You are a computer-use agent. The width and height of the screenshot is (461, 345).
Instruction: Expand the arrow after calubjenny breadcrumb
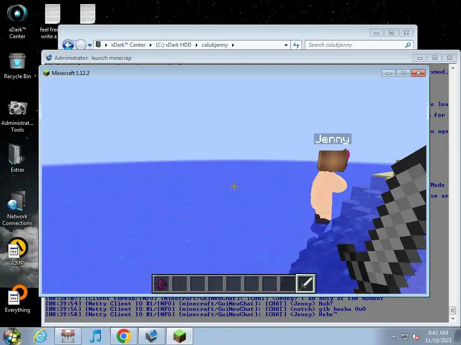(233, 45)
